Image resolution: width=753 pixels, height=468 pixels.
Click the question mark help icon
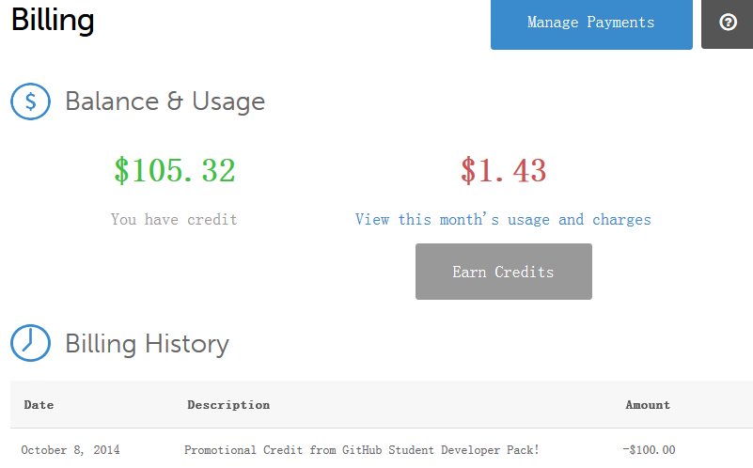(728, 23)
